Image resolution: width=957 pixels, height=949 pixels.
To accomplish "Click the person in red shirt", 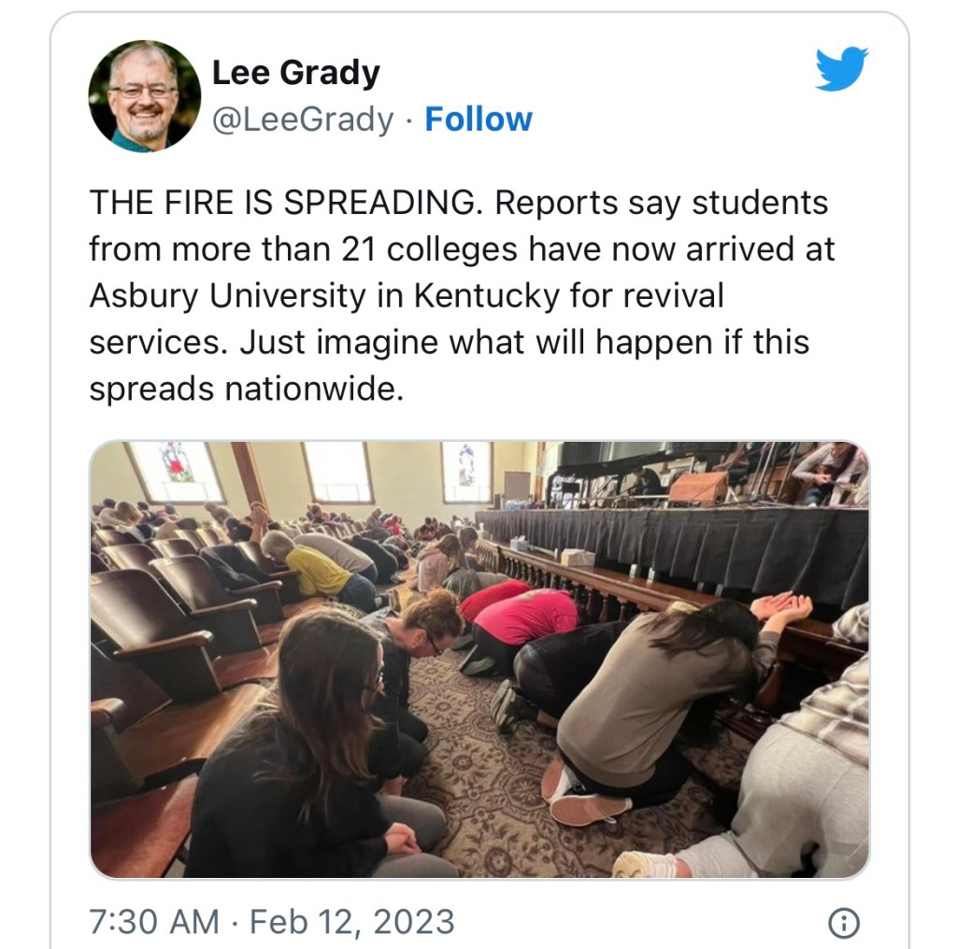I will pos(528,616).
